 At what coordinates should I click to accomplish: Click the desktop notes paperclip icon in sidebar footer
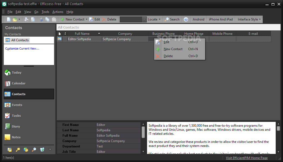click(9, 150)
